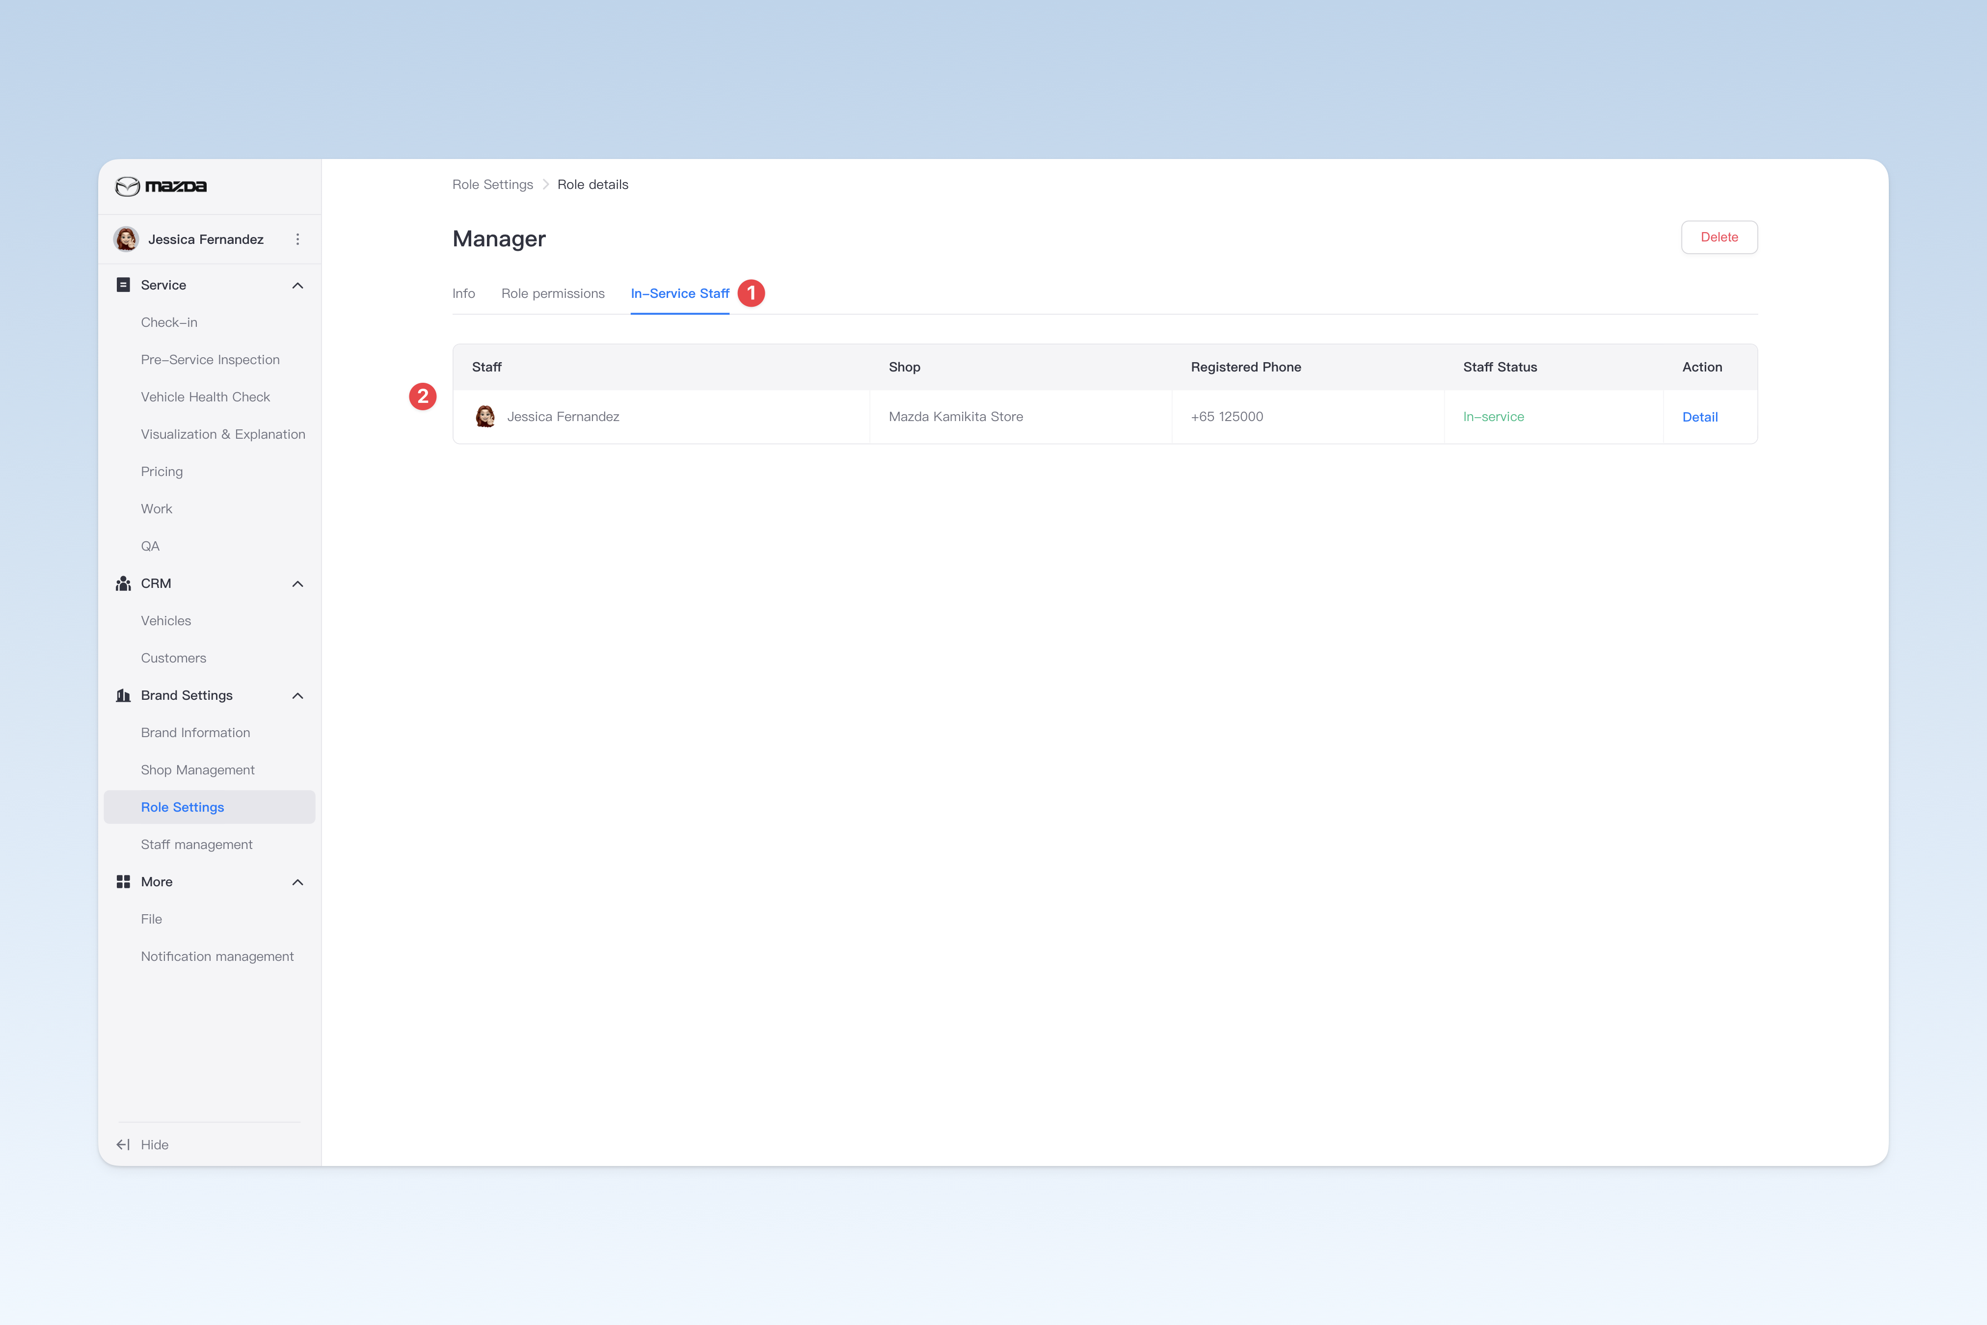Viewport: 1987px width, 1325px height.
Task: Open Brand Information page
Action: (195, 733)
